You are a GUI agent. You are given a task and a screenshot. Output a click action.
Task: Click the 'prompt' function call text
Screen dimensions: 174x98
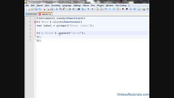tap(62, 26)
